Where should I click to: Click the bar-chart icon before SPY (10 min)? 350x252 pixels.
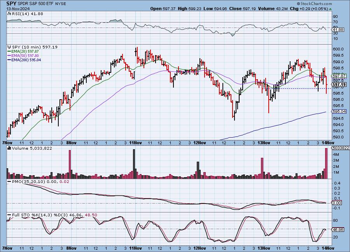coord(9,47)
